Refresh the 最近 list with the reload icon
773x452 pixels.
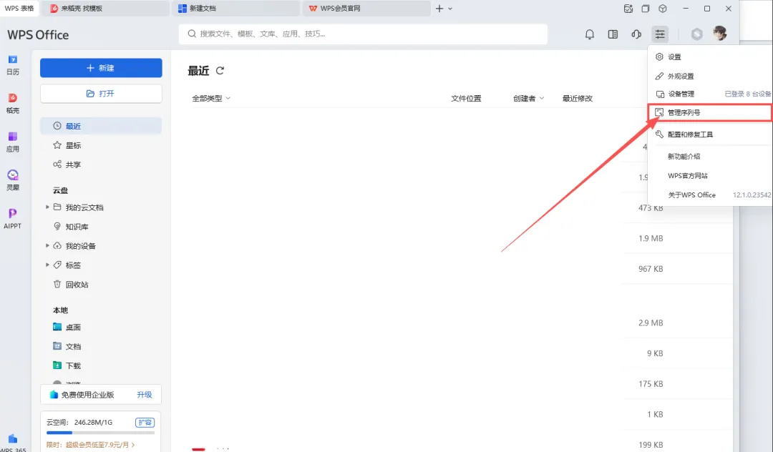220,70
